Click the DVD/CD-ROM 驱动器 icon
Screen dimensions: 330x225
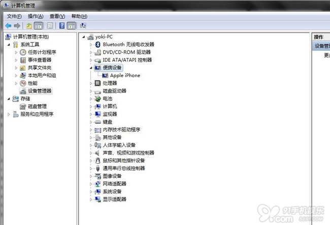[97, 52]
